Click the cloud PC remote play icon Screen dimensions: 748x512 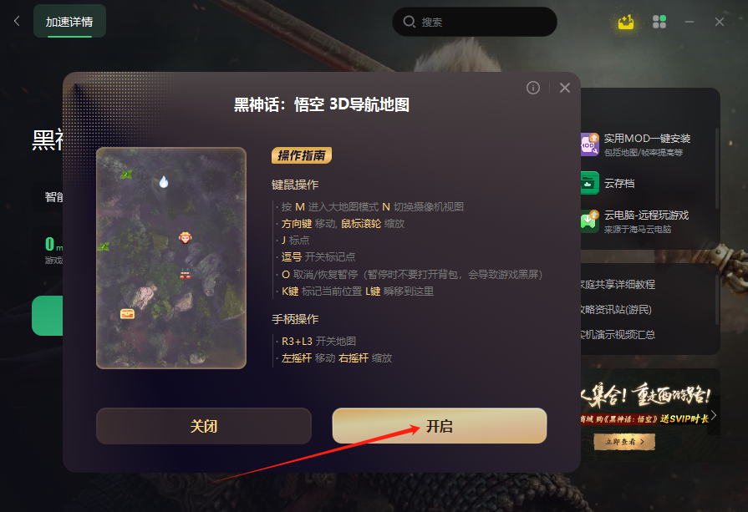pyautogui.click(x=589, y=221)
